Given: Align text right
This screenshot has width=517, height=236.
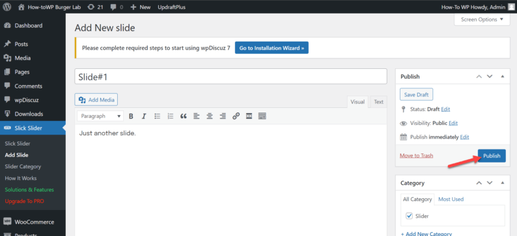Looking at the screenshot, I should tap(223, 116).
